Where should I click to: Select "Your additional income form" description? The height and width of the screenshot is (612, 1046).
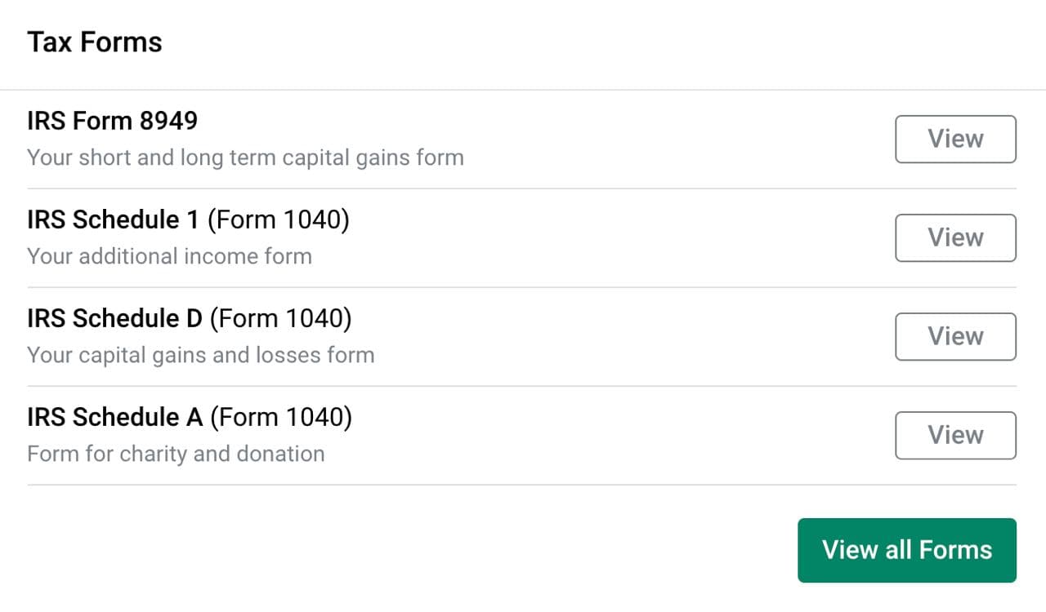169,256
